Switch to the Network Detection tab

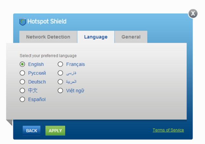pyautogui.click(x=48, y=37)
